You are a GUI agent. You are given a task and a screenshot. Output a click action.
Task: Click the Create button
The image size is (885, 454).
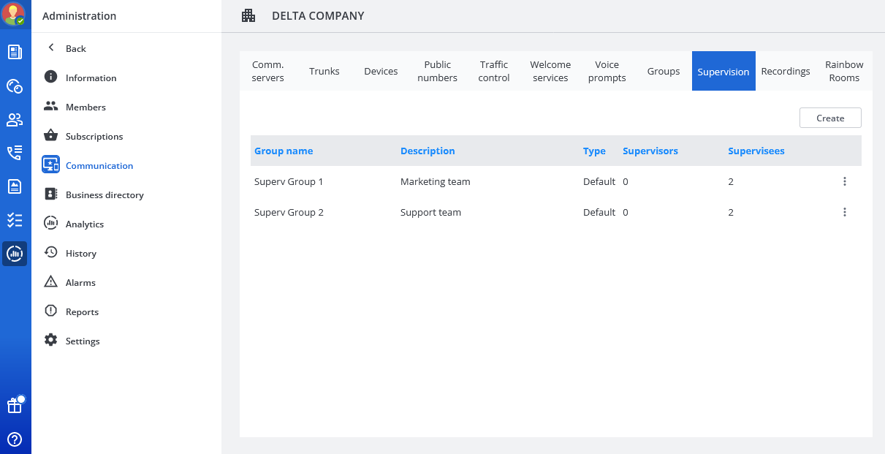829,118
